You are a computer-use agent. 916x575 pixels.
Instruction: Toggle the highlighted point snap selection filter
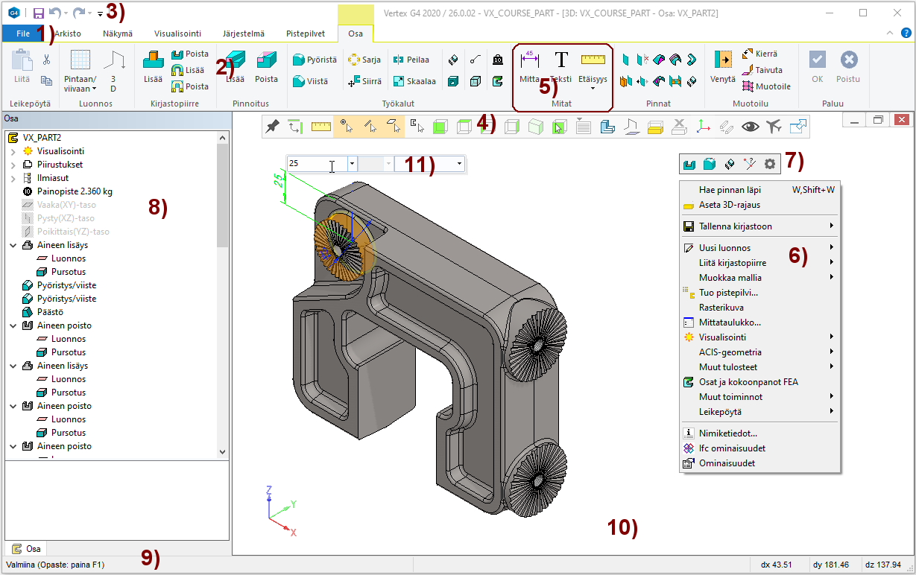tap(345, 127)
